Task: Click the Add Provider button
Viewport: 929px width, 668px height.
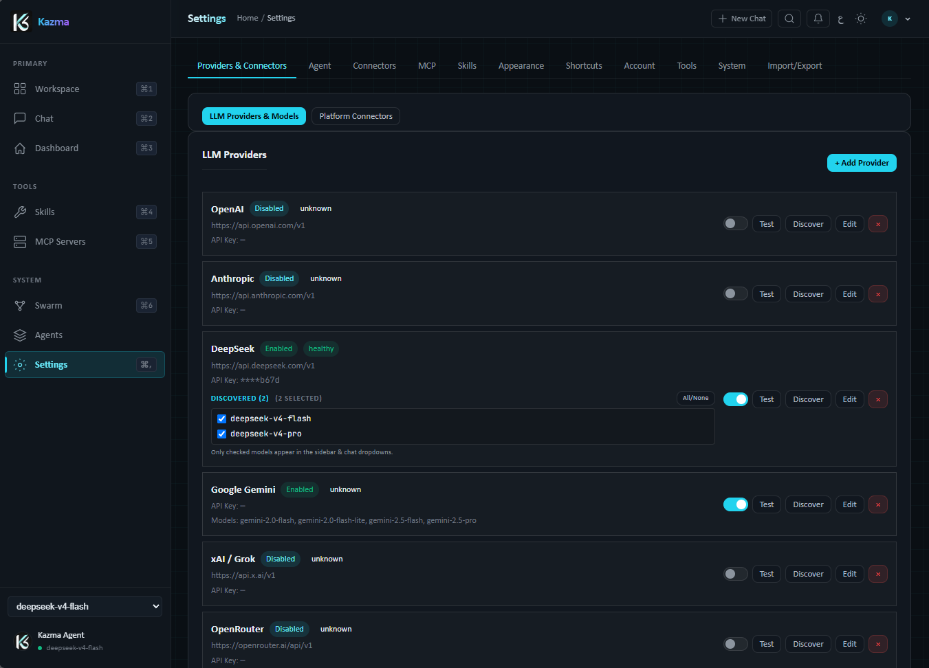Action: coord(862,163)
